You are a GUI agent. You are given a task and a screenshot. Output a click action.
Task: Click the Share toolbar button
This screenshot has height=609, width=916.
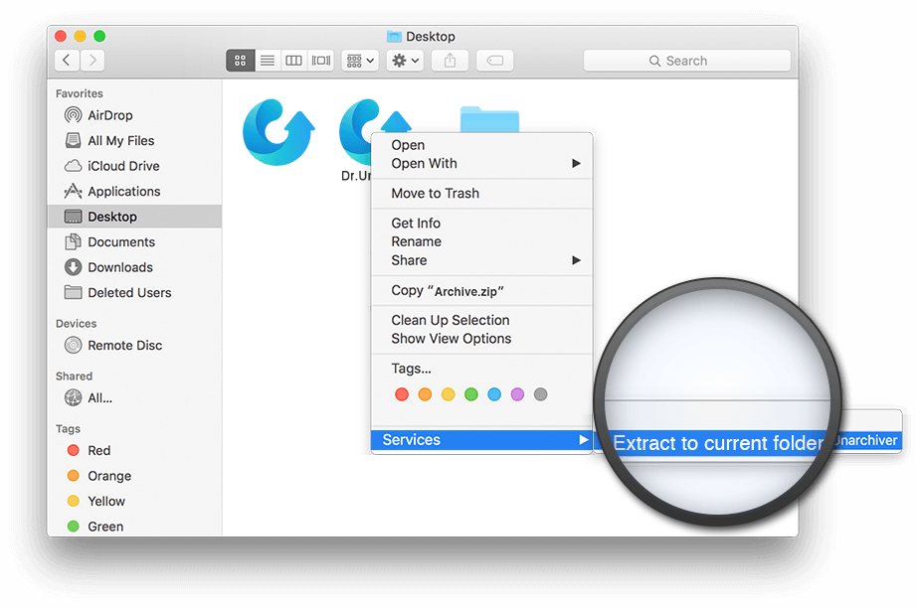450,61
